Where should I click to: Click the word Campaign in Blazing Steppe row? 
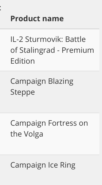28,82
